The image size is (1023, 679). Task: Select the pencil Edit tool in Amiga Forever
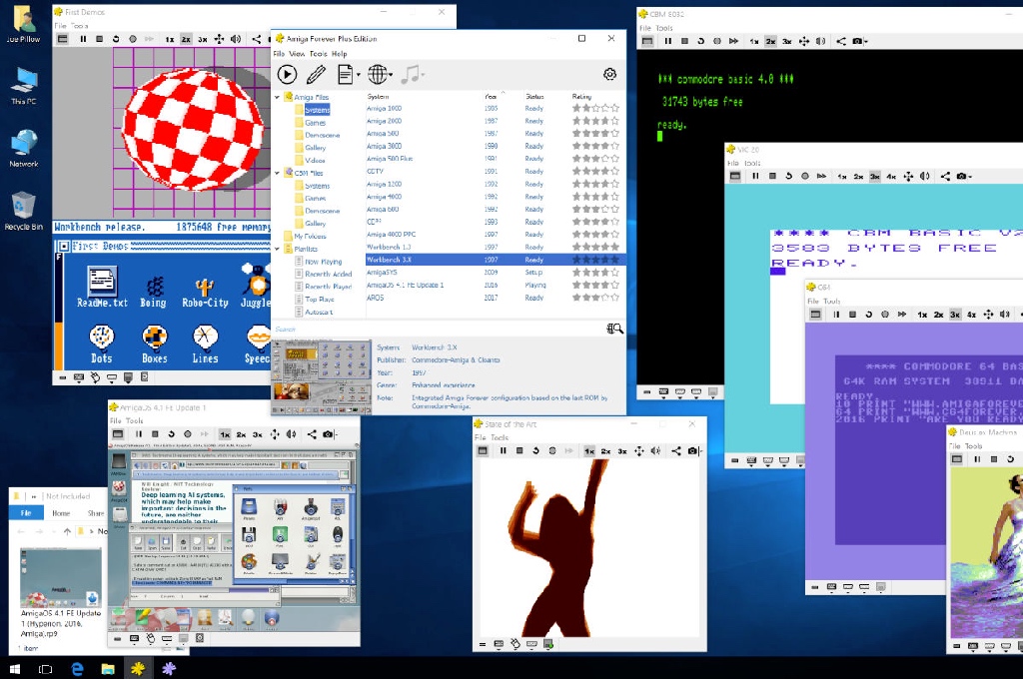click(315, 74)
